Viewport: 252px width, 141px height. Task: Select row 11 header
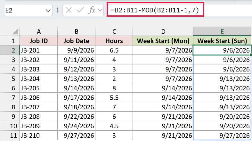click(10, 135)
